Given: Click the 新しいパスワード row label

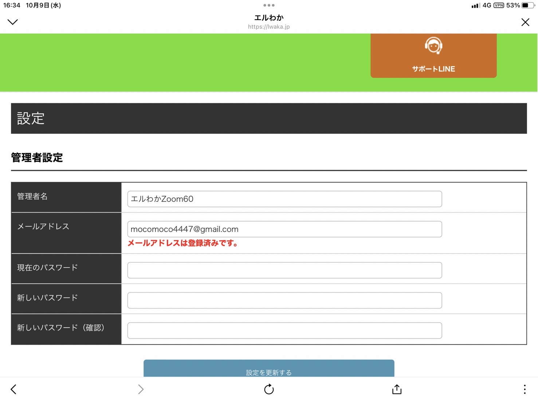Looking at the screenshot, I should tap(47, 298).
